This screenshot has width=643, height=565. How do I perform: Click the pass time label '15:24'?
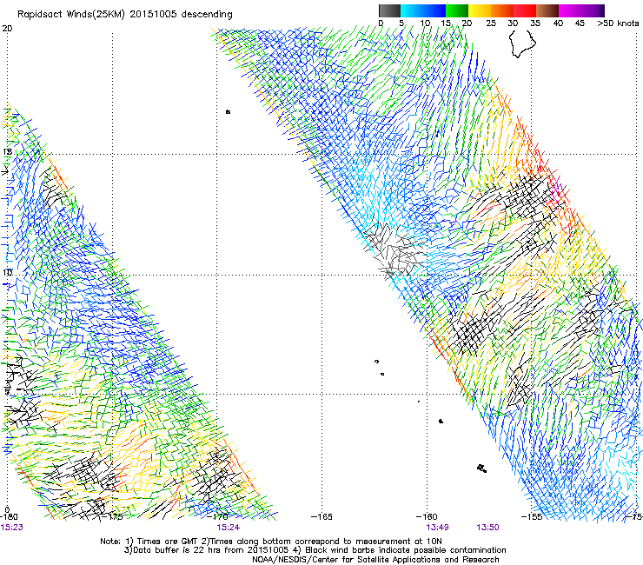click(228, 528)
